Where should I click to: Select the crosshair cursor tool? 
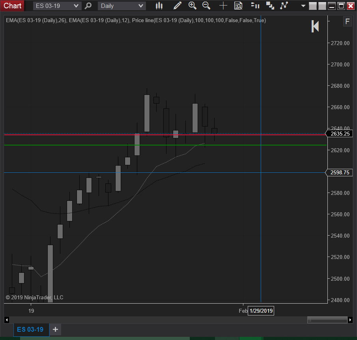coord(223,6)
